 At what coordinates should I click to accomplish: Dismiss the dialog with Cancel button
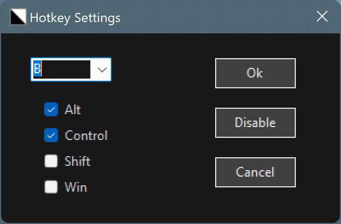pos(255,172)
